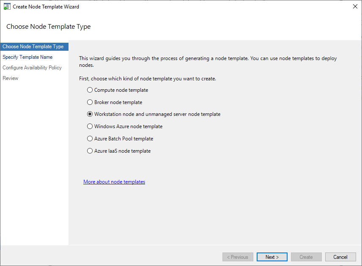Open the Configure Availability Policy step
Screen dimensions: 362x266
pyautogui.click(x=32, y=67)
